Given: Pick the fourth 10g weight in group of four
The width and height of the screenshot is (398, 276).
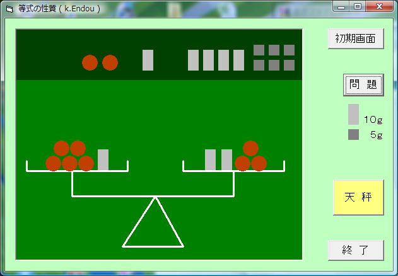Looking at the screenshot, I should (x=238, y=60).
